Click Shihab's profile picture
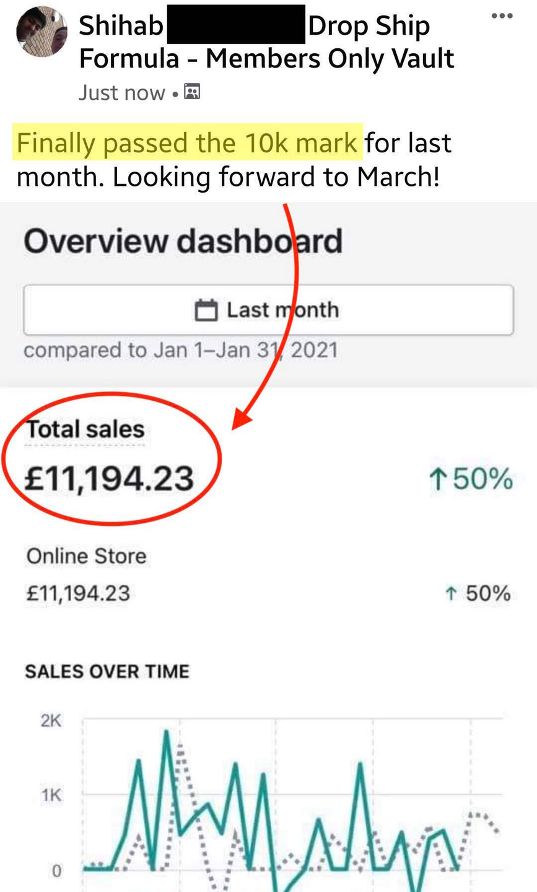The width and height of the screenshot is (537, 892). pos(41,32)
